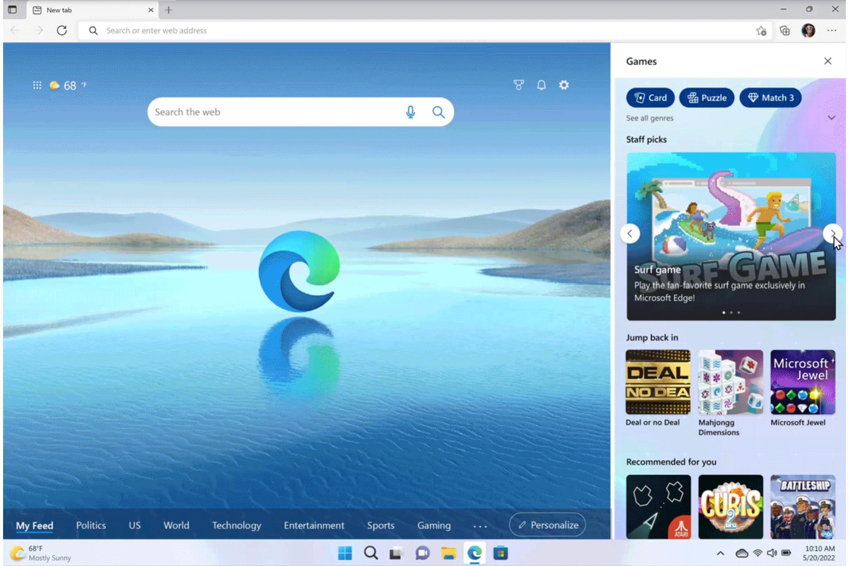Click the microphone search icon
The image size is (849, 566).
[x=411, y=112]
